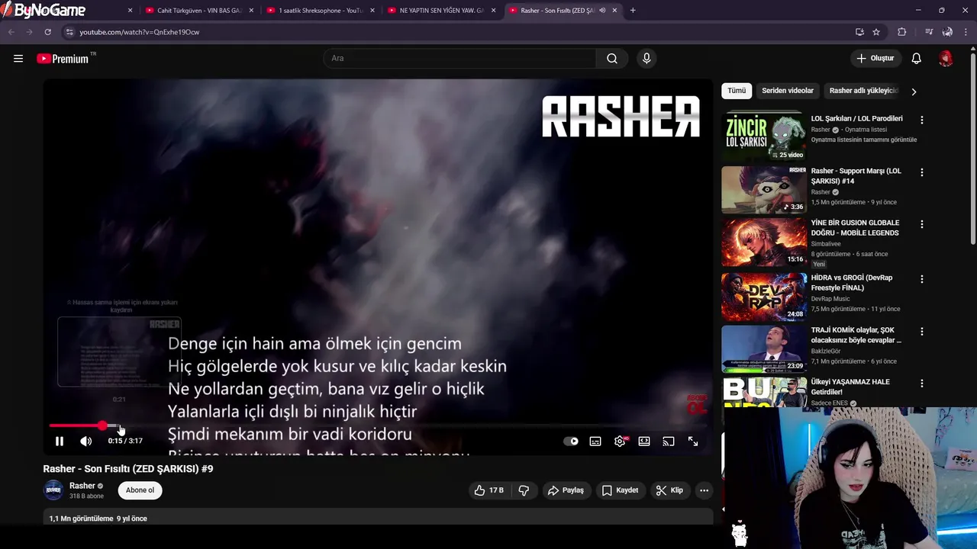Like the video with 17 B
Image resolution: width=977 pixels, height=549 pixels.
pyautogui.click(x=488, y=490)
